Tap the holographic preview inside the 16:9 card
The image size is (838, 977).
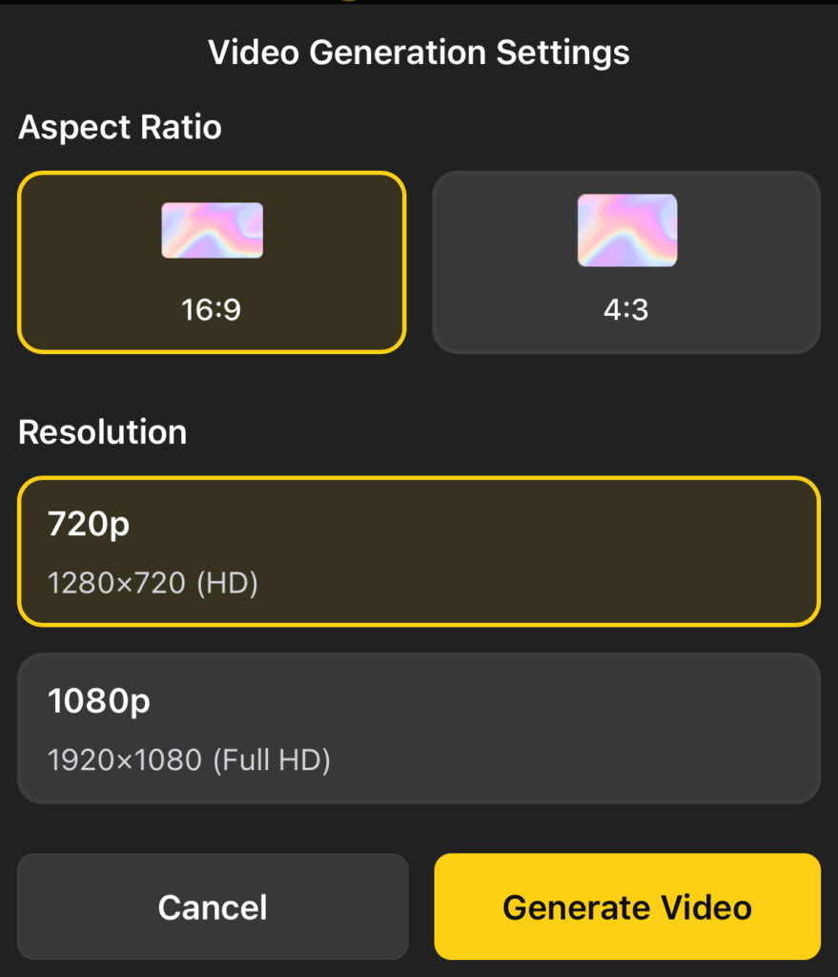(212, 229)
